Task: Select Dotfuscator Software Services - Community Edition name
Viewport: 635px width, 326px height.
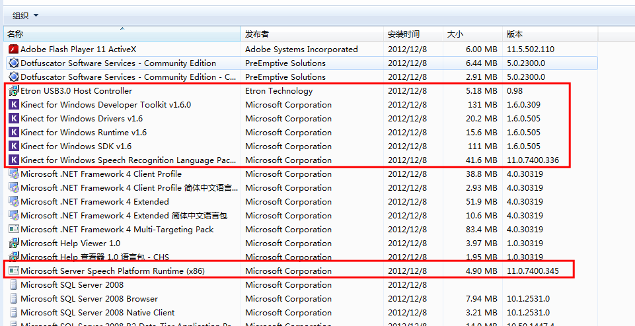Action: click(118, 63)
